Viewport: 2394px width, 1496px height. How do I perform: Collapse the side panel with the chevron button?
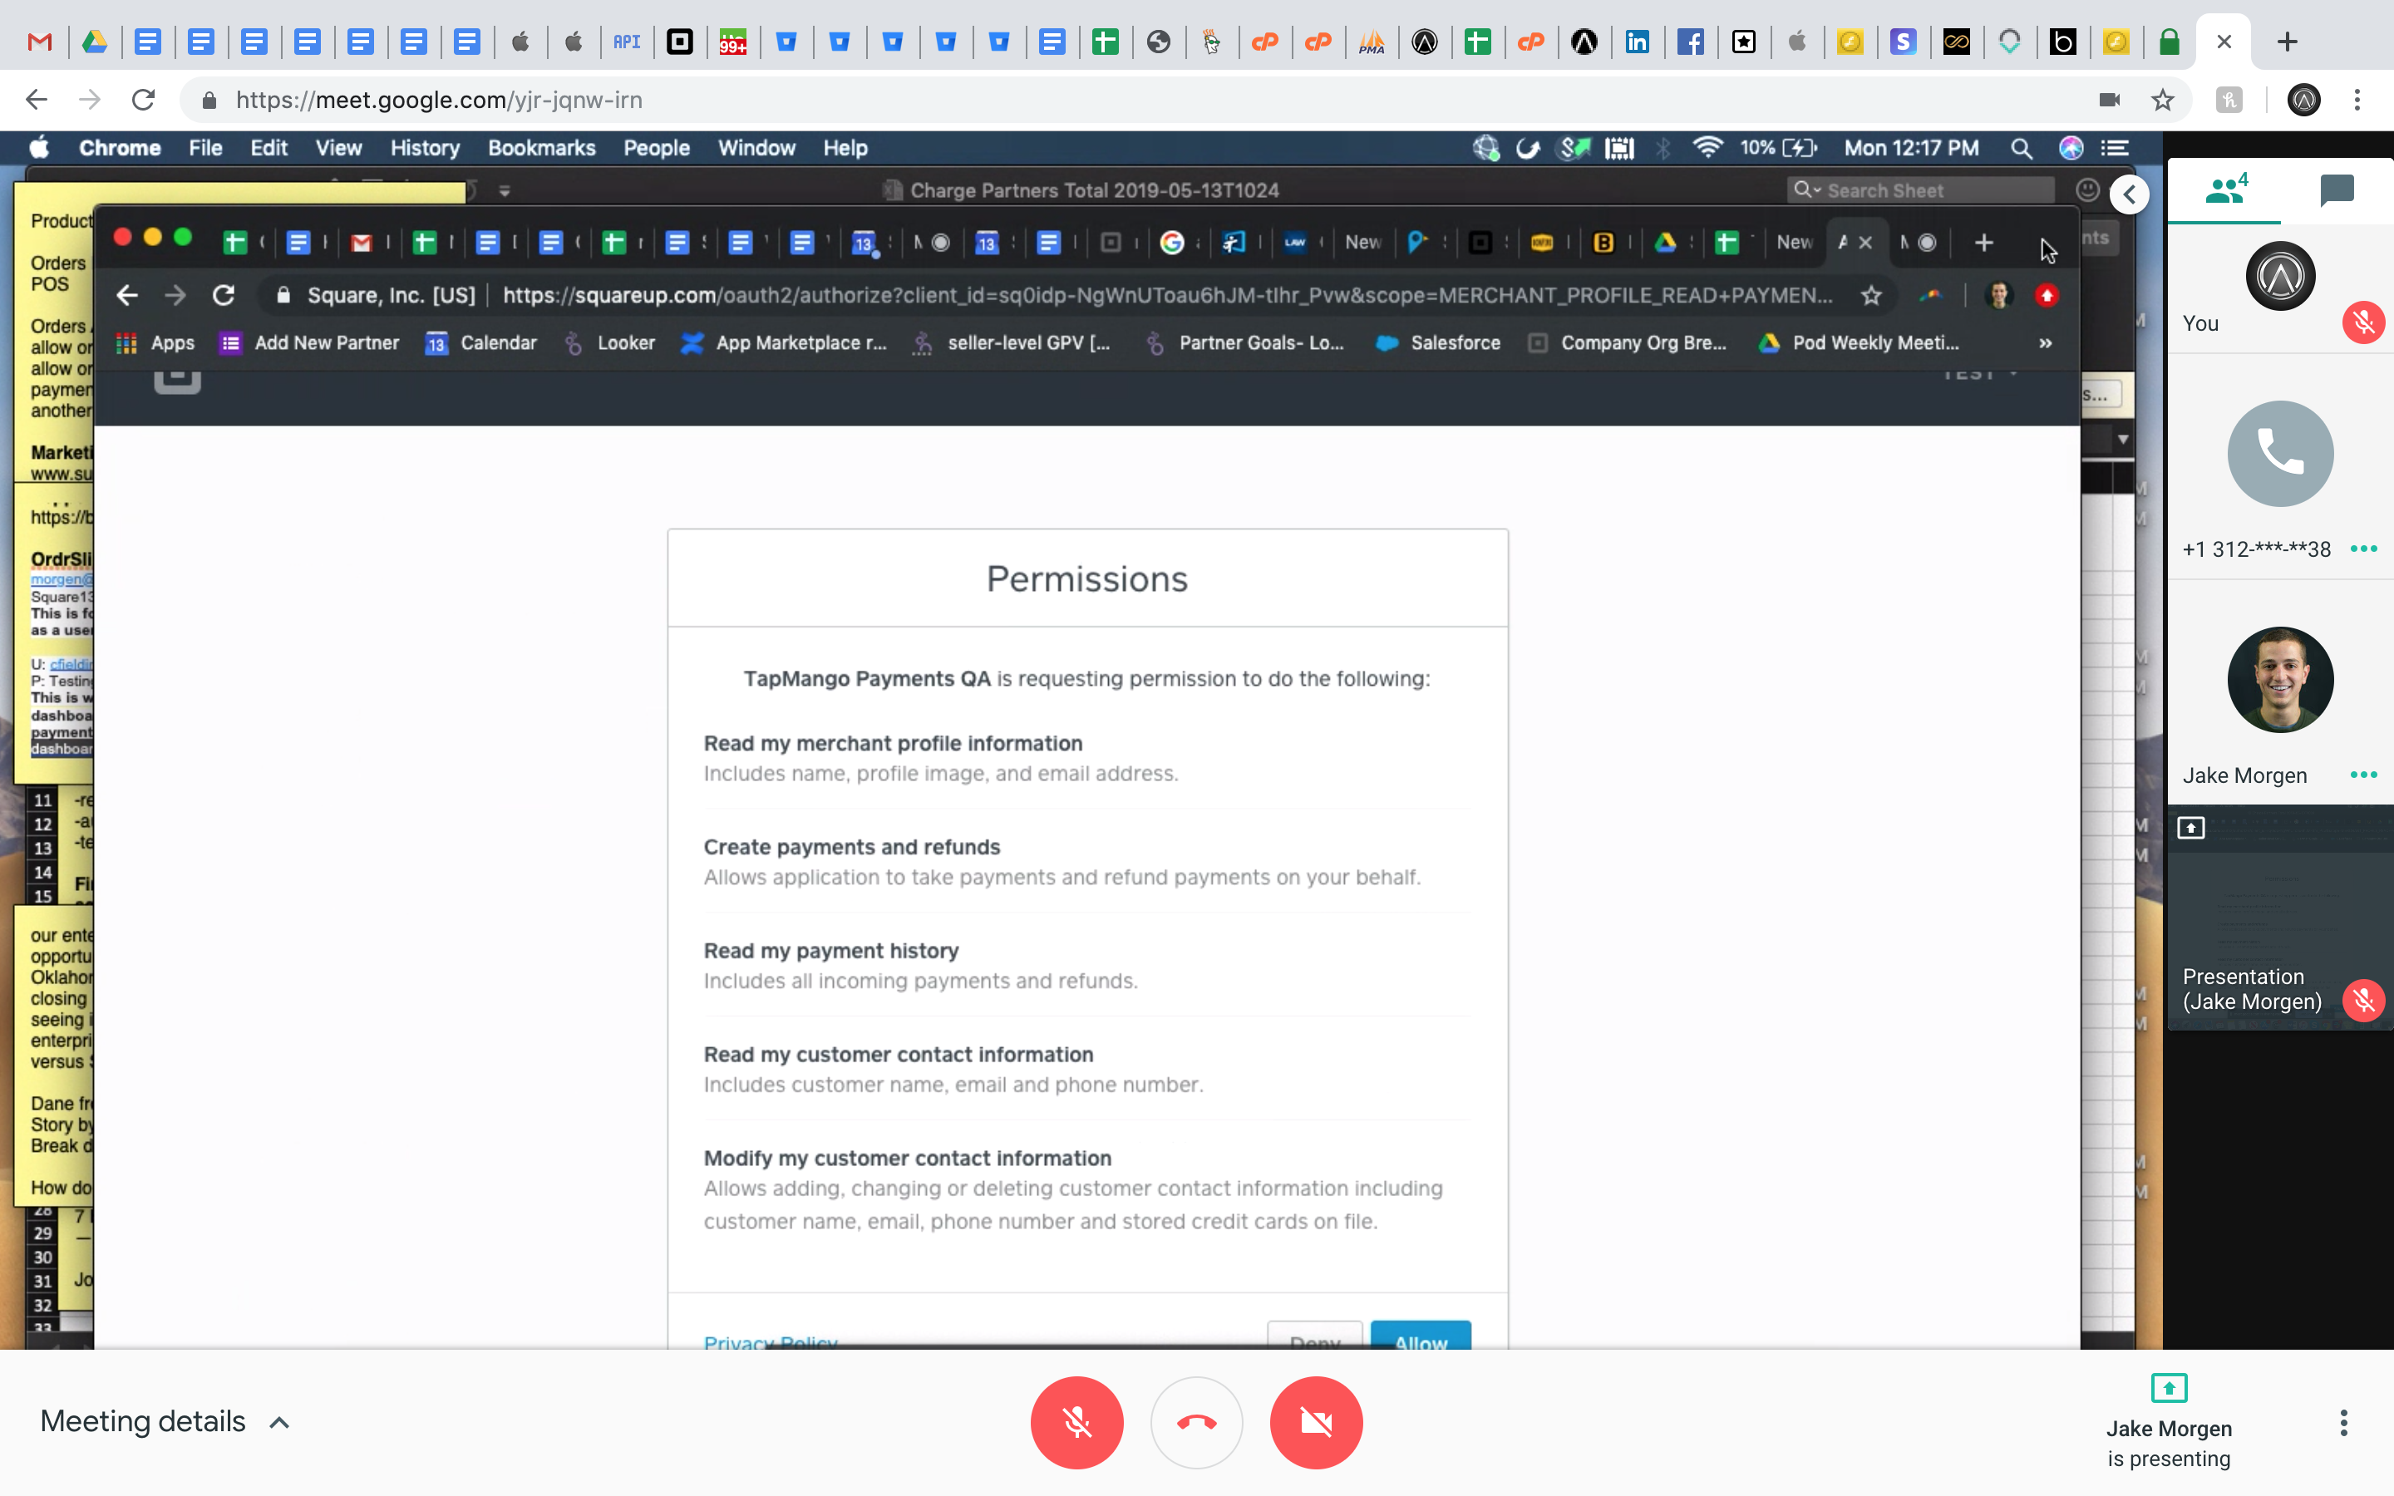pyautogui.click(x=2129, y=194)
